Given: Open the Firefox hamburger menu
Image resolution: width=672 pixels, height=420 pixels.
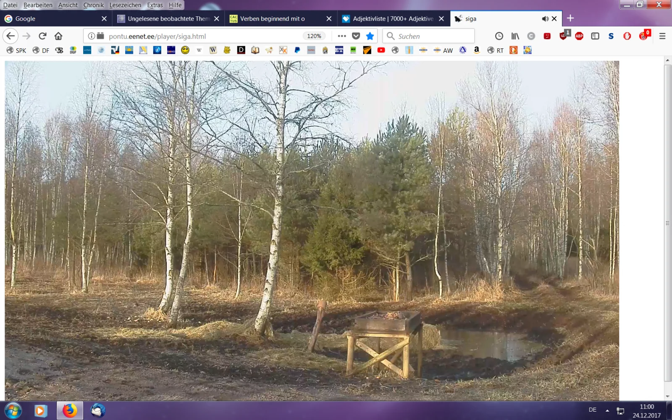Looking at the screenshot, I should [x=662, y=36].
